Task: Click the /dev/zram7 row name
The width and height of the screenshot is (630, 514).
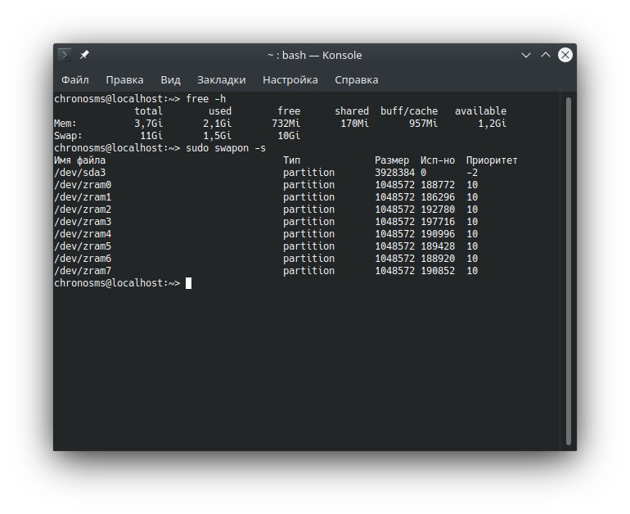Action: click(x=83, y=271)
